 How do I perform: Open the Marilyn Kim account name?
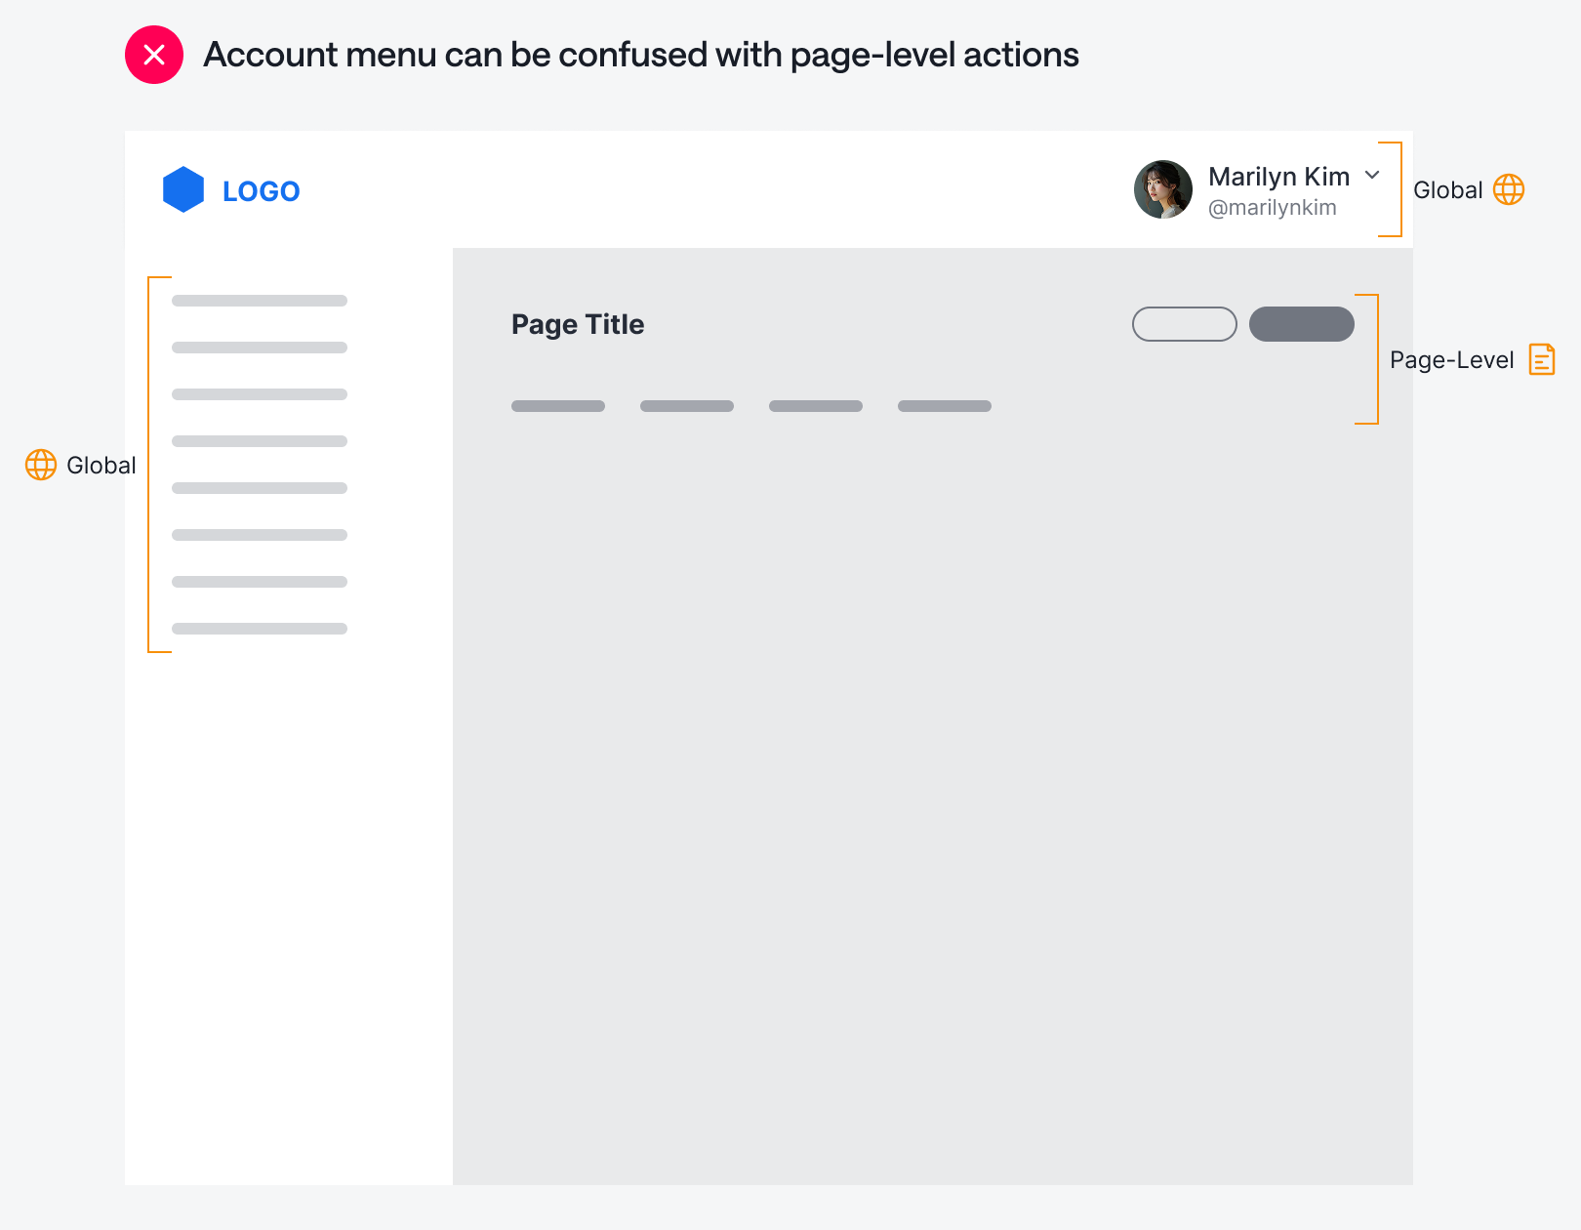coord(1278,177)
